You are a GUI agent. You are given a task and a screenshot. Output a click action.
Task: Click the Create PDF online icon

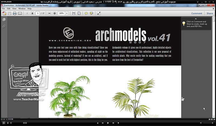coord(4,13)
